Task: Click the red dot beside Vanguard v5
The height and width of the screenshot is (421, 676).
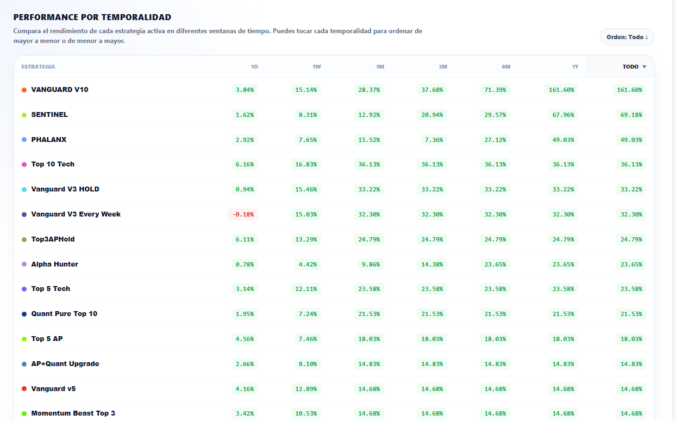Action: pyautogui.click(x=24, y=389)
